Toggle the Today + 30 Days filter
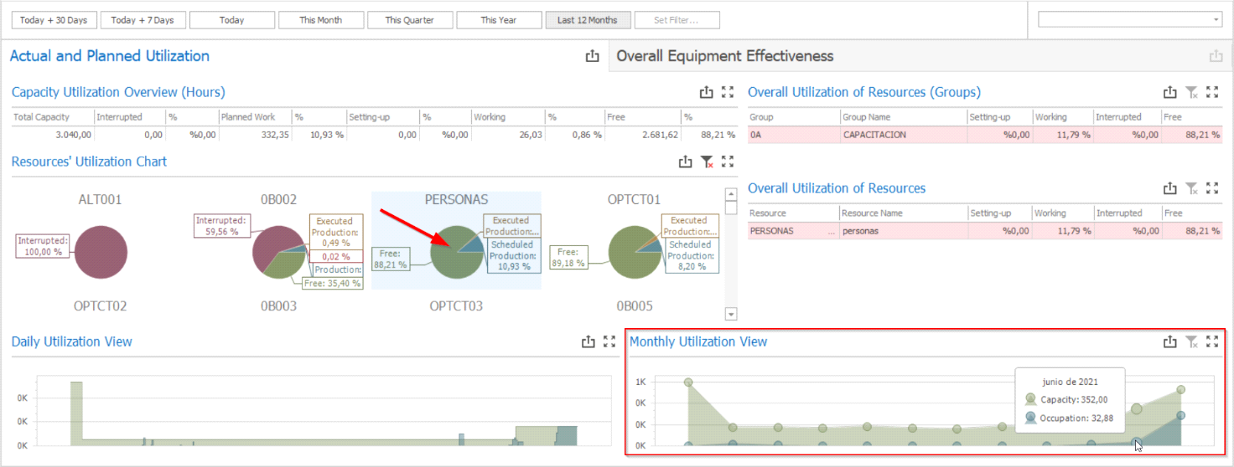Image resolution: width=1234 pixels, height=467 pixels. coord(54,20)
